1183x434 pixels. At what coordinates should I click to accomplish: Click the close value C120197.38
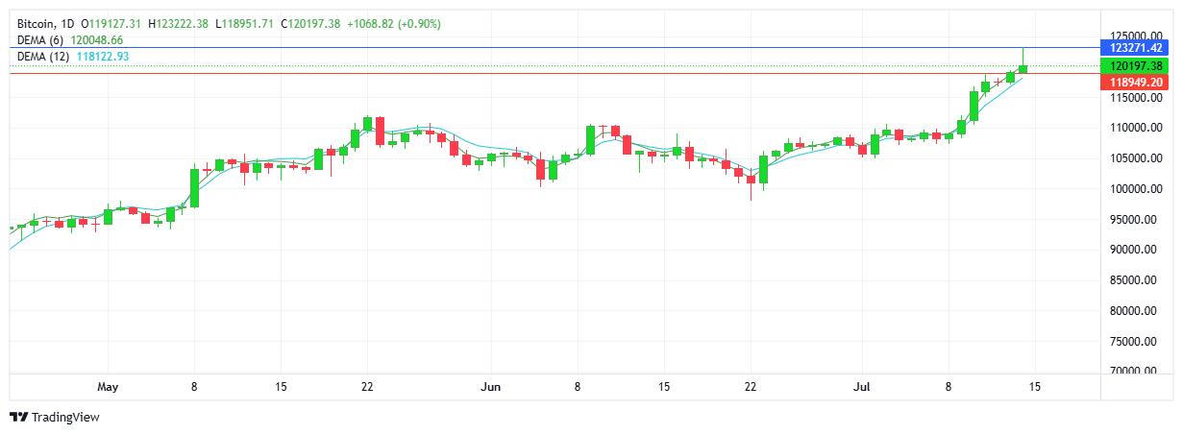click(311, 23)
